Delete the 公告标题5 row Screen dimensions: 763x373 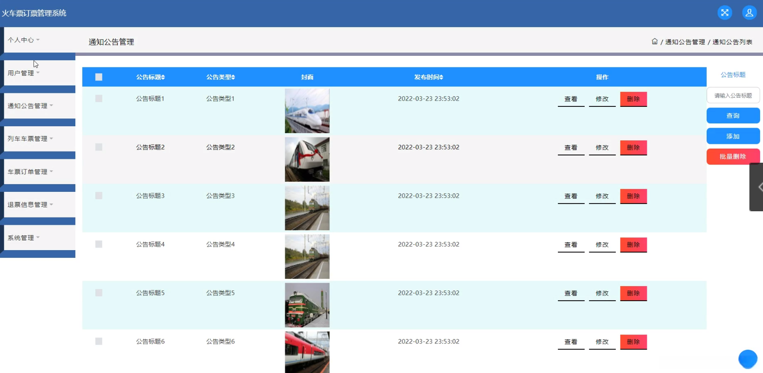pyautogui.click(x=633, y=293)
